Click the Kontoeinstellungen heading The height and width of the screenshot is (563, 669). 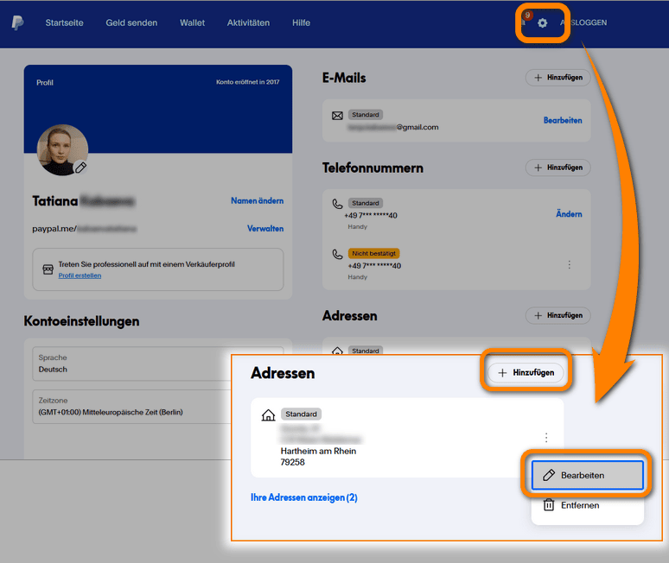tap(81, 321)
